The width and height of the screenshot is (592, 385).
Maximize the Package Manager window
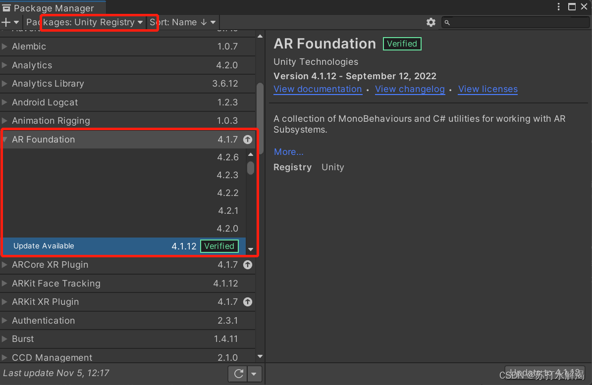coord(572,7)
